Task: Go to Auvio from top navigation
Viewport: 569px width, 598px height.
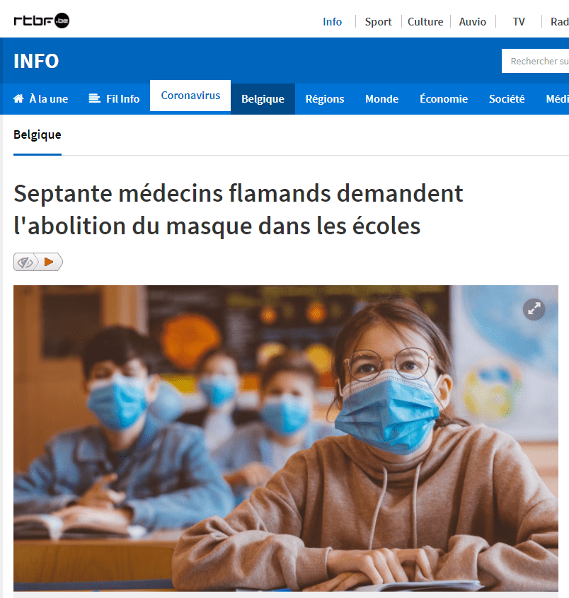Action: coord(472,22)
